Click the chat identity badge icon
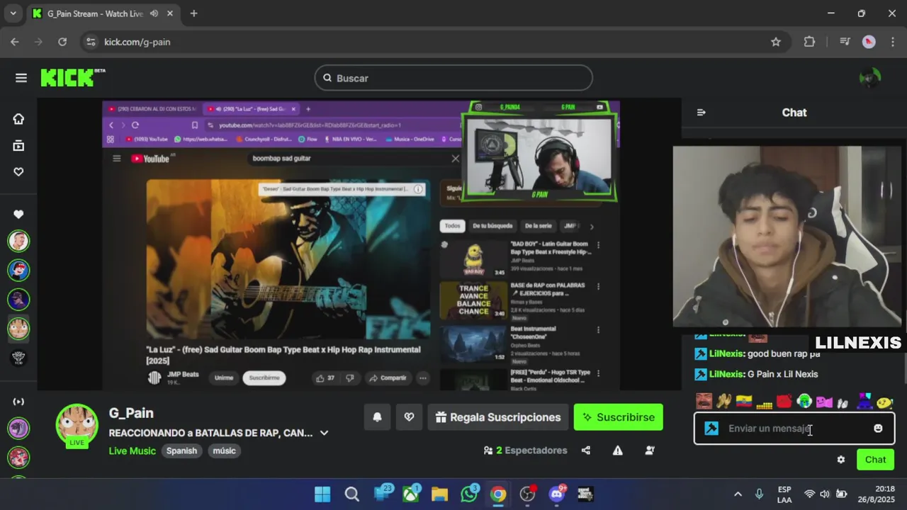Image resolution: width=907 pixels, height=510 pixels. 711,429
